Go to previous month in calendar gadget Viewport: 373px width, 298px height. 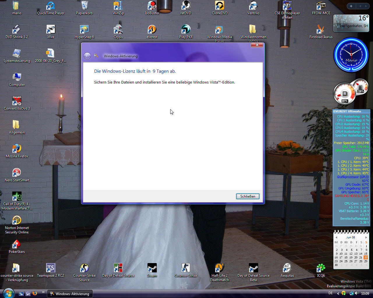click(336, 237)
